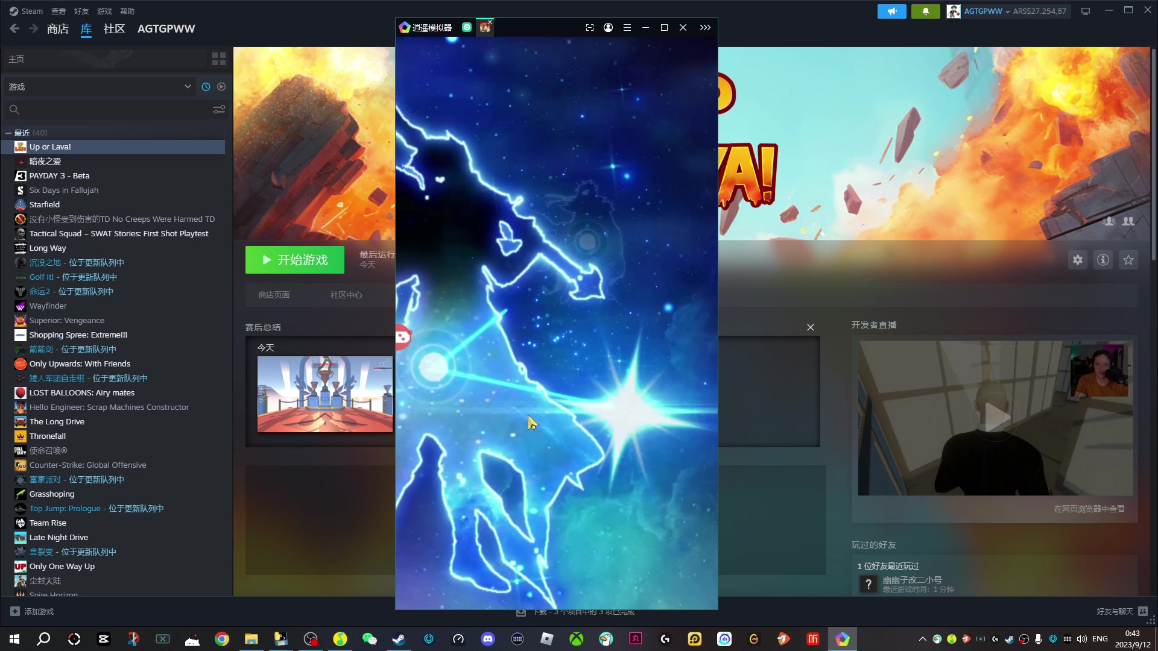The width and height of the screenshot is (1158, 651).
Task: Open the Help (帮助) menu
Action: click(x=127, y=11)
